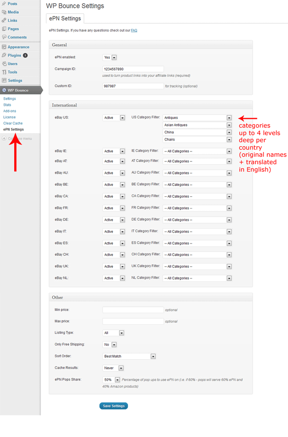Click the Pages icon in sidebar
The height and width of the screenshot is (437, 288).
[4, 29]
